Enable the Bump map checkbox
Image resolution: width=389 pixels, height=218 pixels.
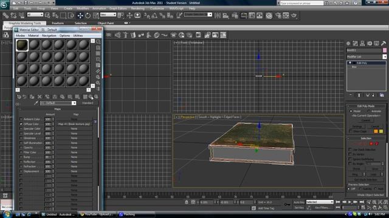tap(21, 157)
